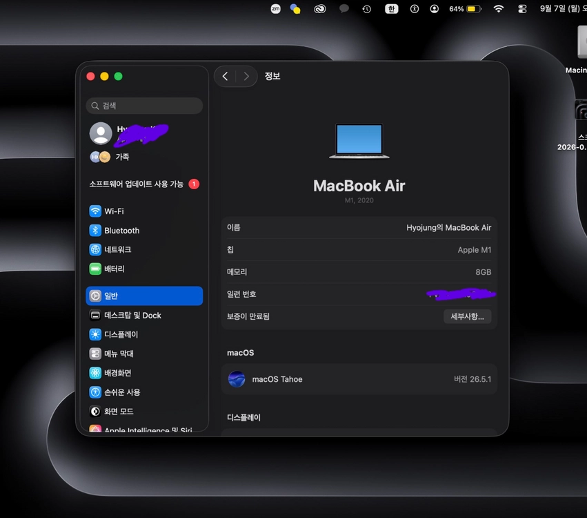Go forward with the forward arrow
Screen dimensions: 587x518
coord(246,77)
